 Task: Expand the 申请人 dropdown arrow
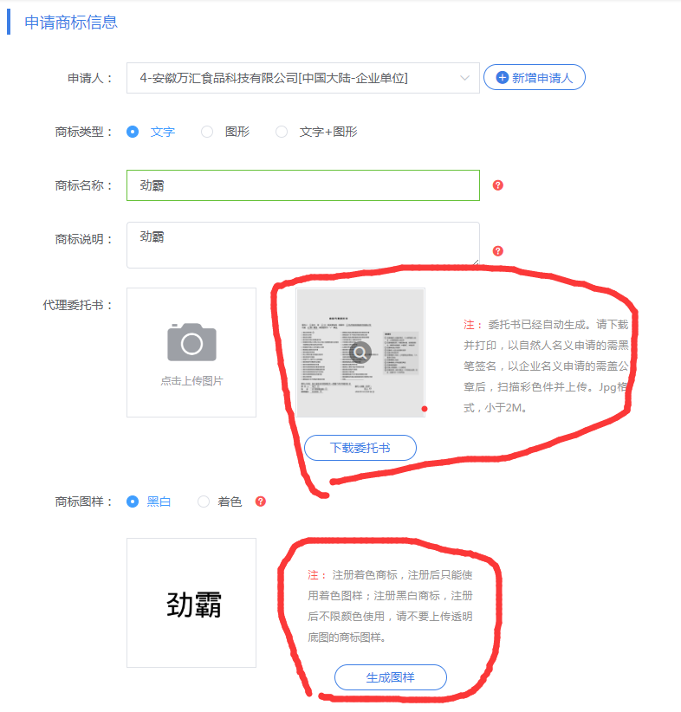pos(464,78)
